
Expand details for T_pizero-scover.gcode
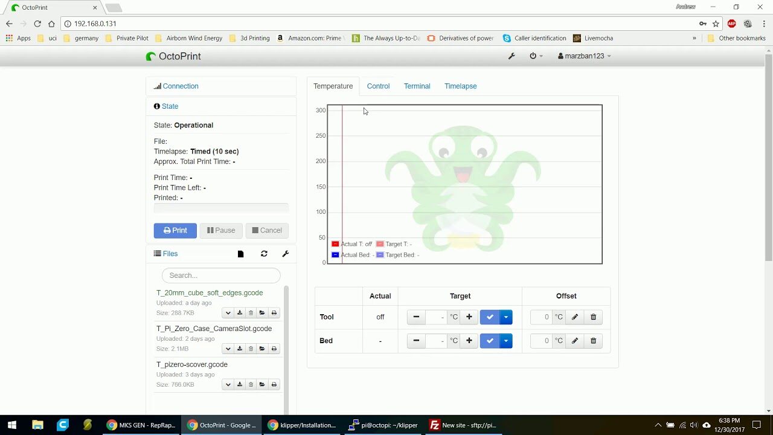[228, 385]
